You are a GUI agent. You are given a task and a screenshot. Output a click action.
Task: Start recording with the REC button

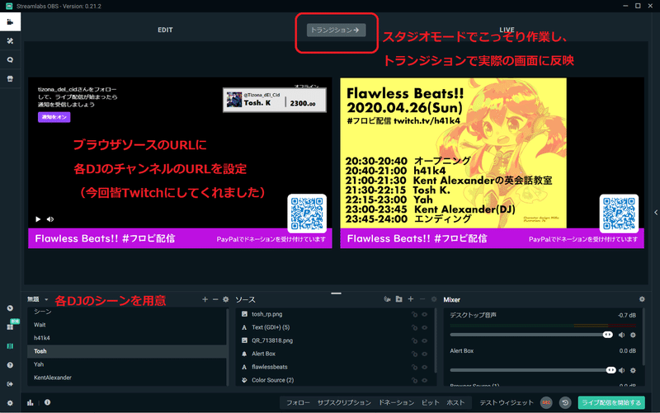546,402
